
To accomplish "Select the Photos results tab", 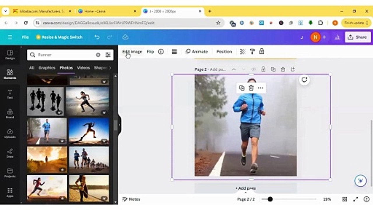I will point(66,68).
